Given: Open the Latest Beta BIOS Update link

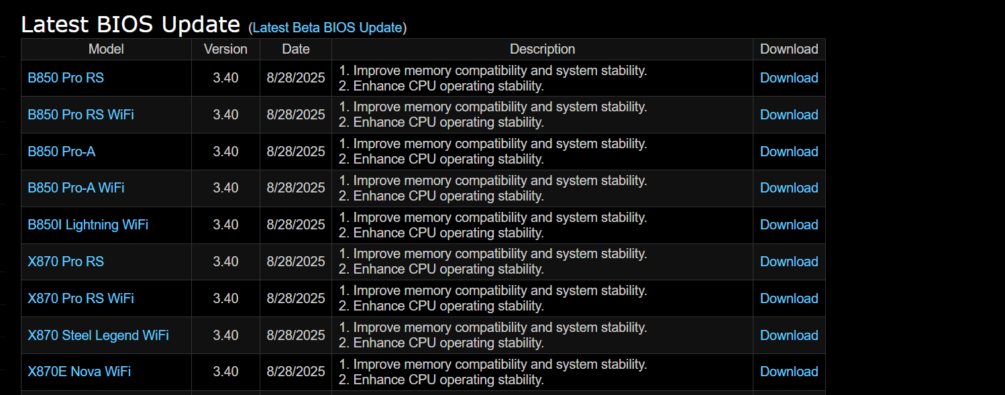Looking at the screenshot, I should [x=327, y=27].
